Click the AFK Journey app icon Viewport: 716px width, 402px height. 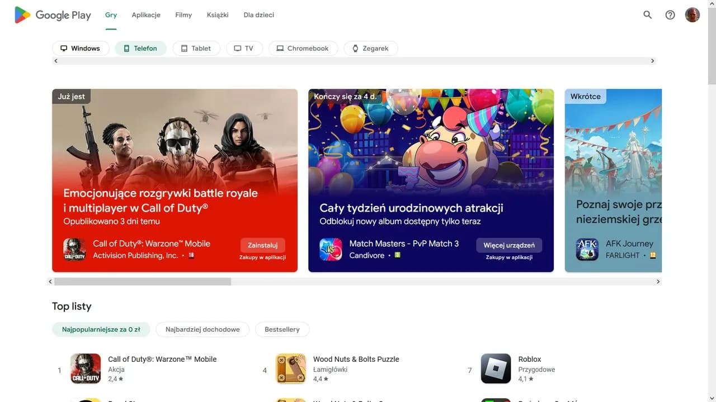587,249
